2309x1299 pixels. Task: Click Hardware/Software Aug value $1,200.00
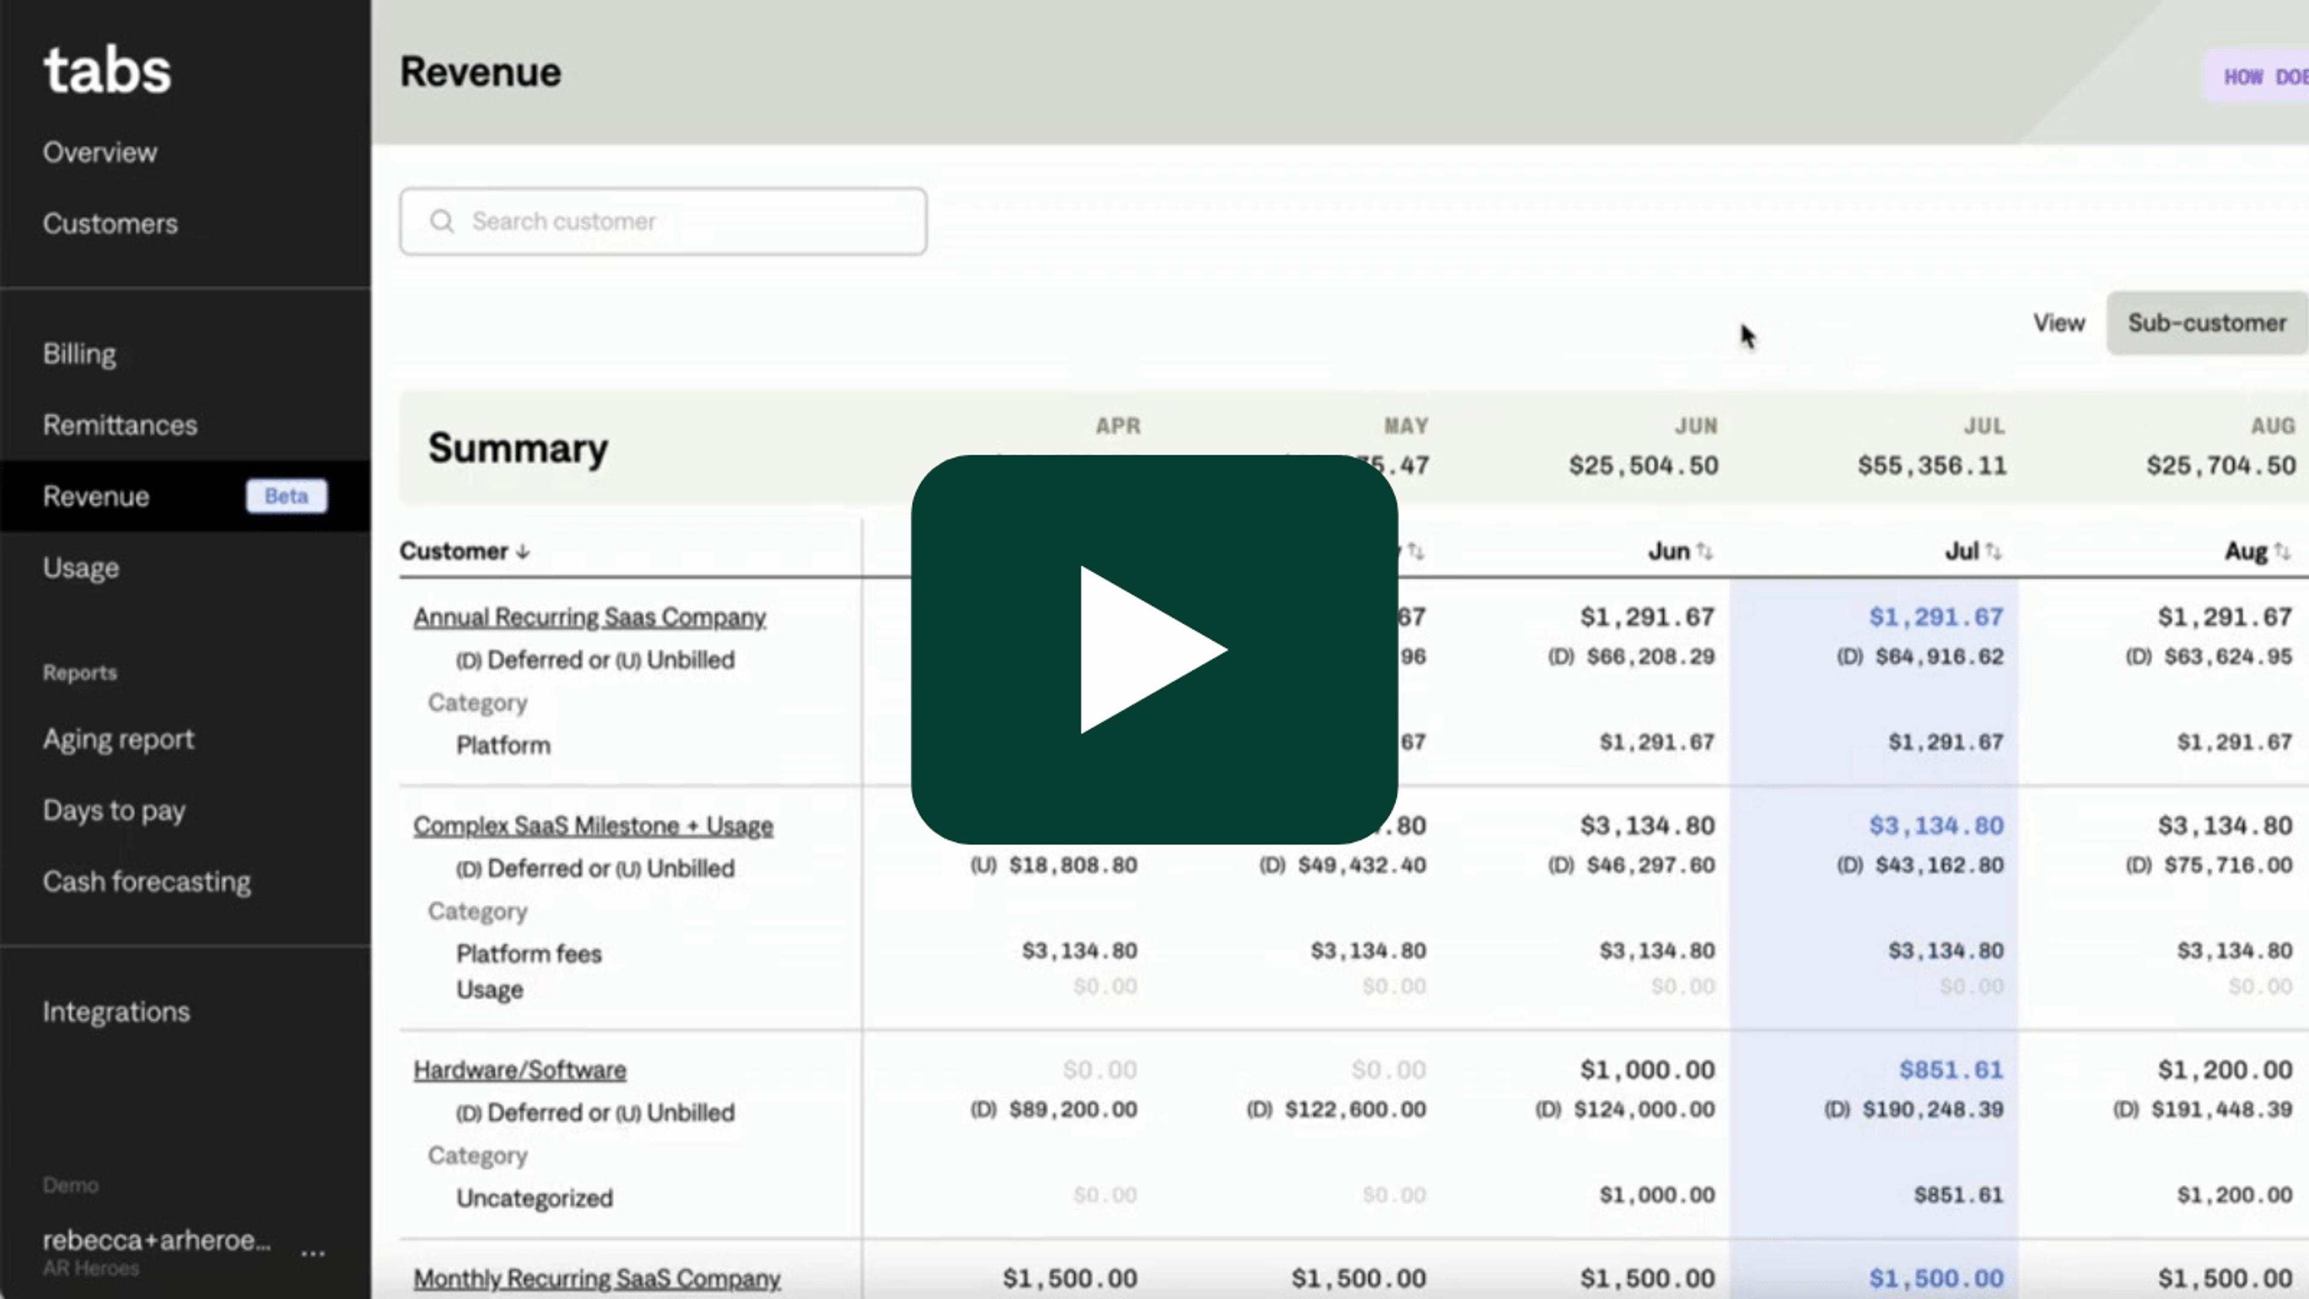click(x=2225, y=1070)
